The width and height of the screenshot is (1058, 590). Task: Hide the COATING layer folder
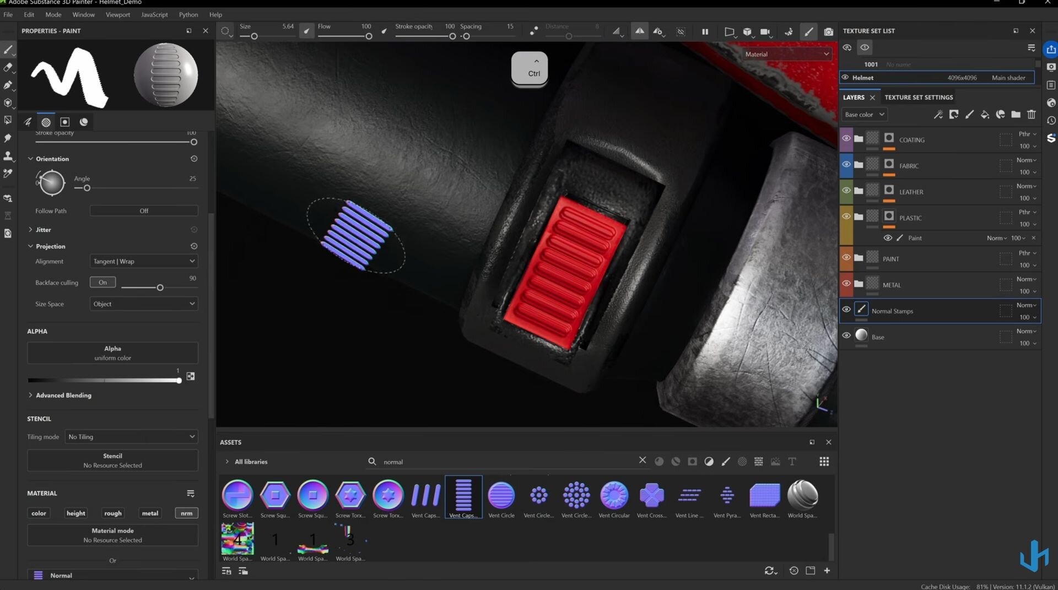click(846, 138)
